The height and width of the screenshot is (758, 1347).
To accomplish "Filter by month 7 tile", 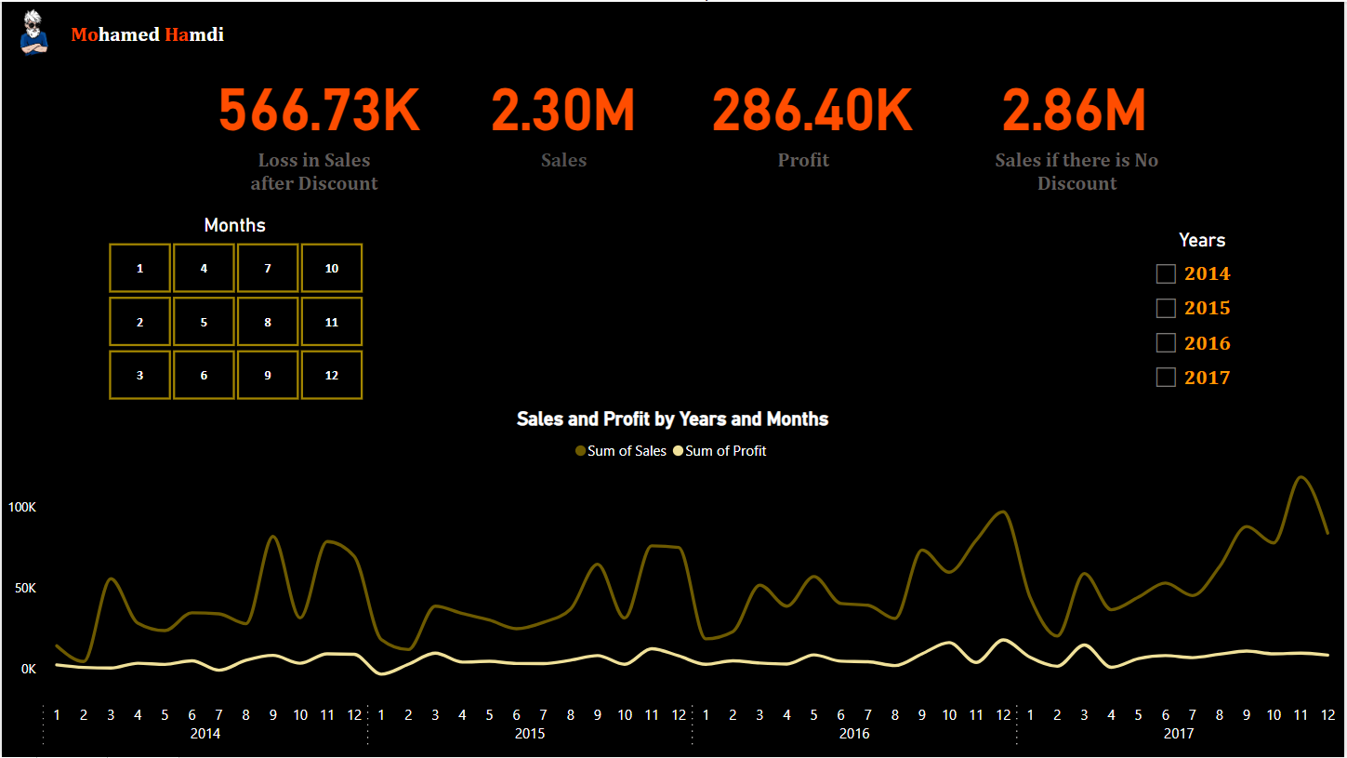I will click(x=268, y=269).
